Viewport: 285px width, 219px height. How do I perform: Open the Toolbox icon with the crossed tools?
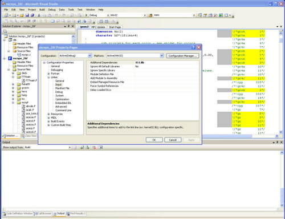click(x=215, y=15)
